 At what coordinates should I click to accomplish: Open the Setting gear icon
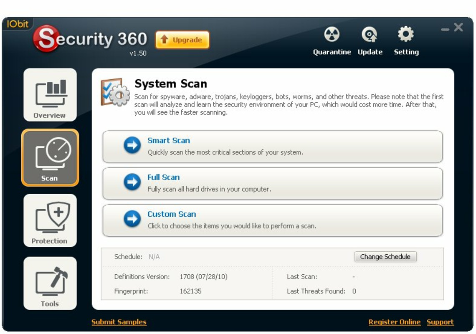coord(406,34)
